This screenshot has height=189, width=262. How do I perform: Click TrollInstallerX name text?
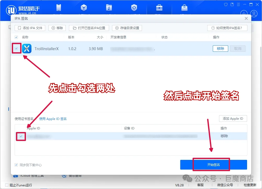click(47, 49)
